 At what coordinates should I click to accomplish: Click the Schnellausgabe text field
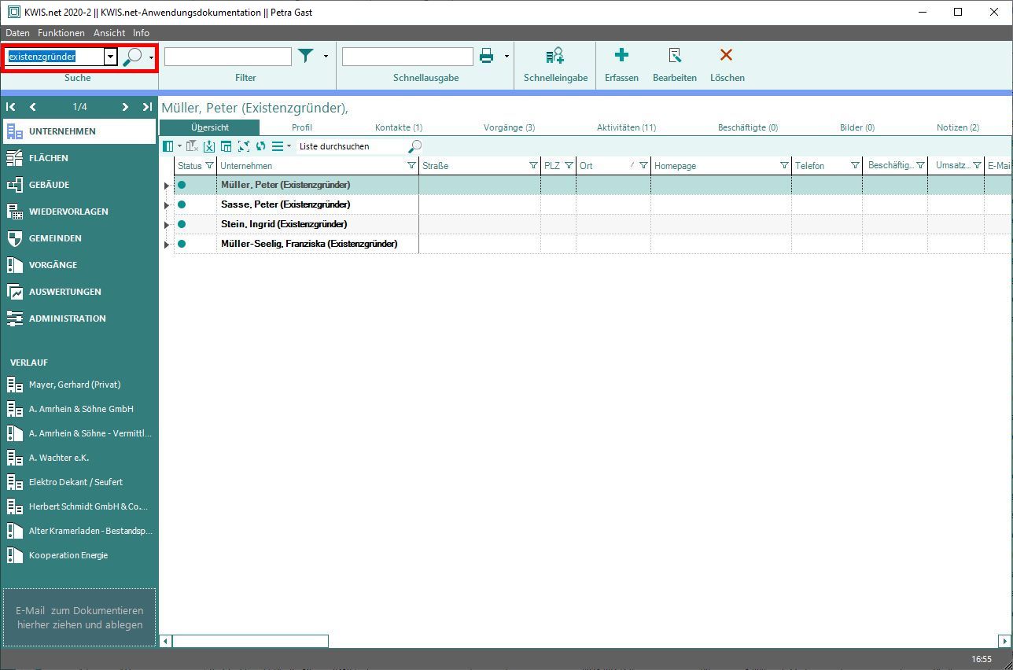407,57
